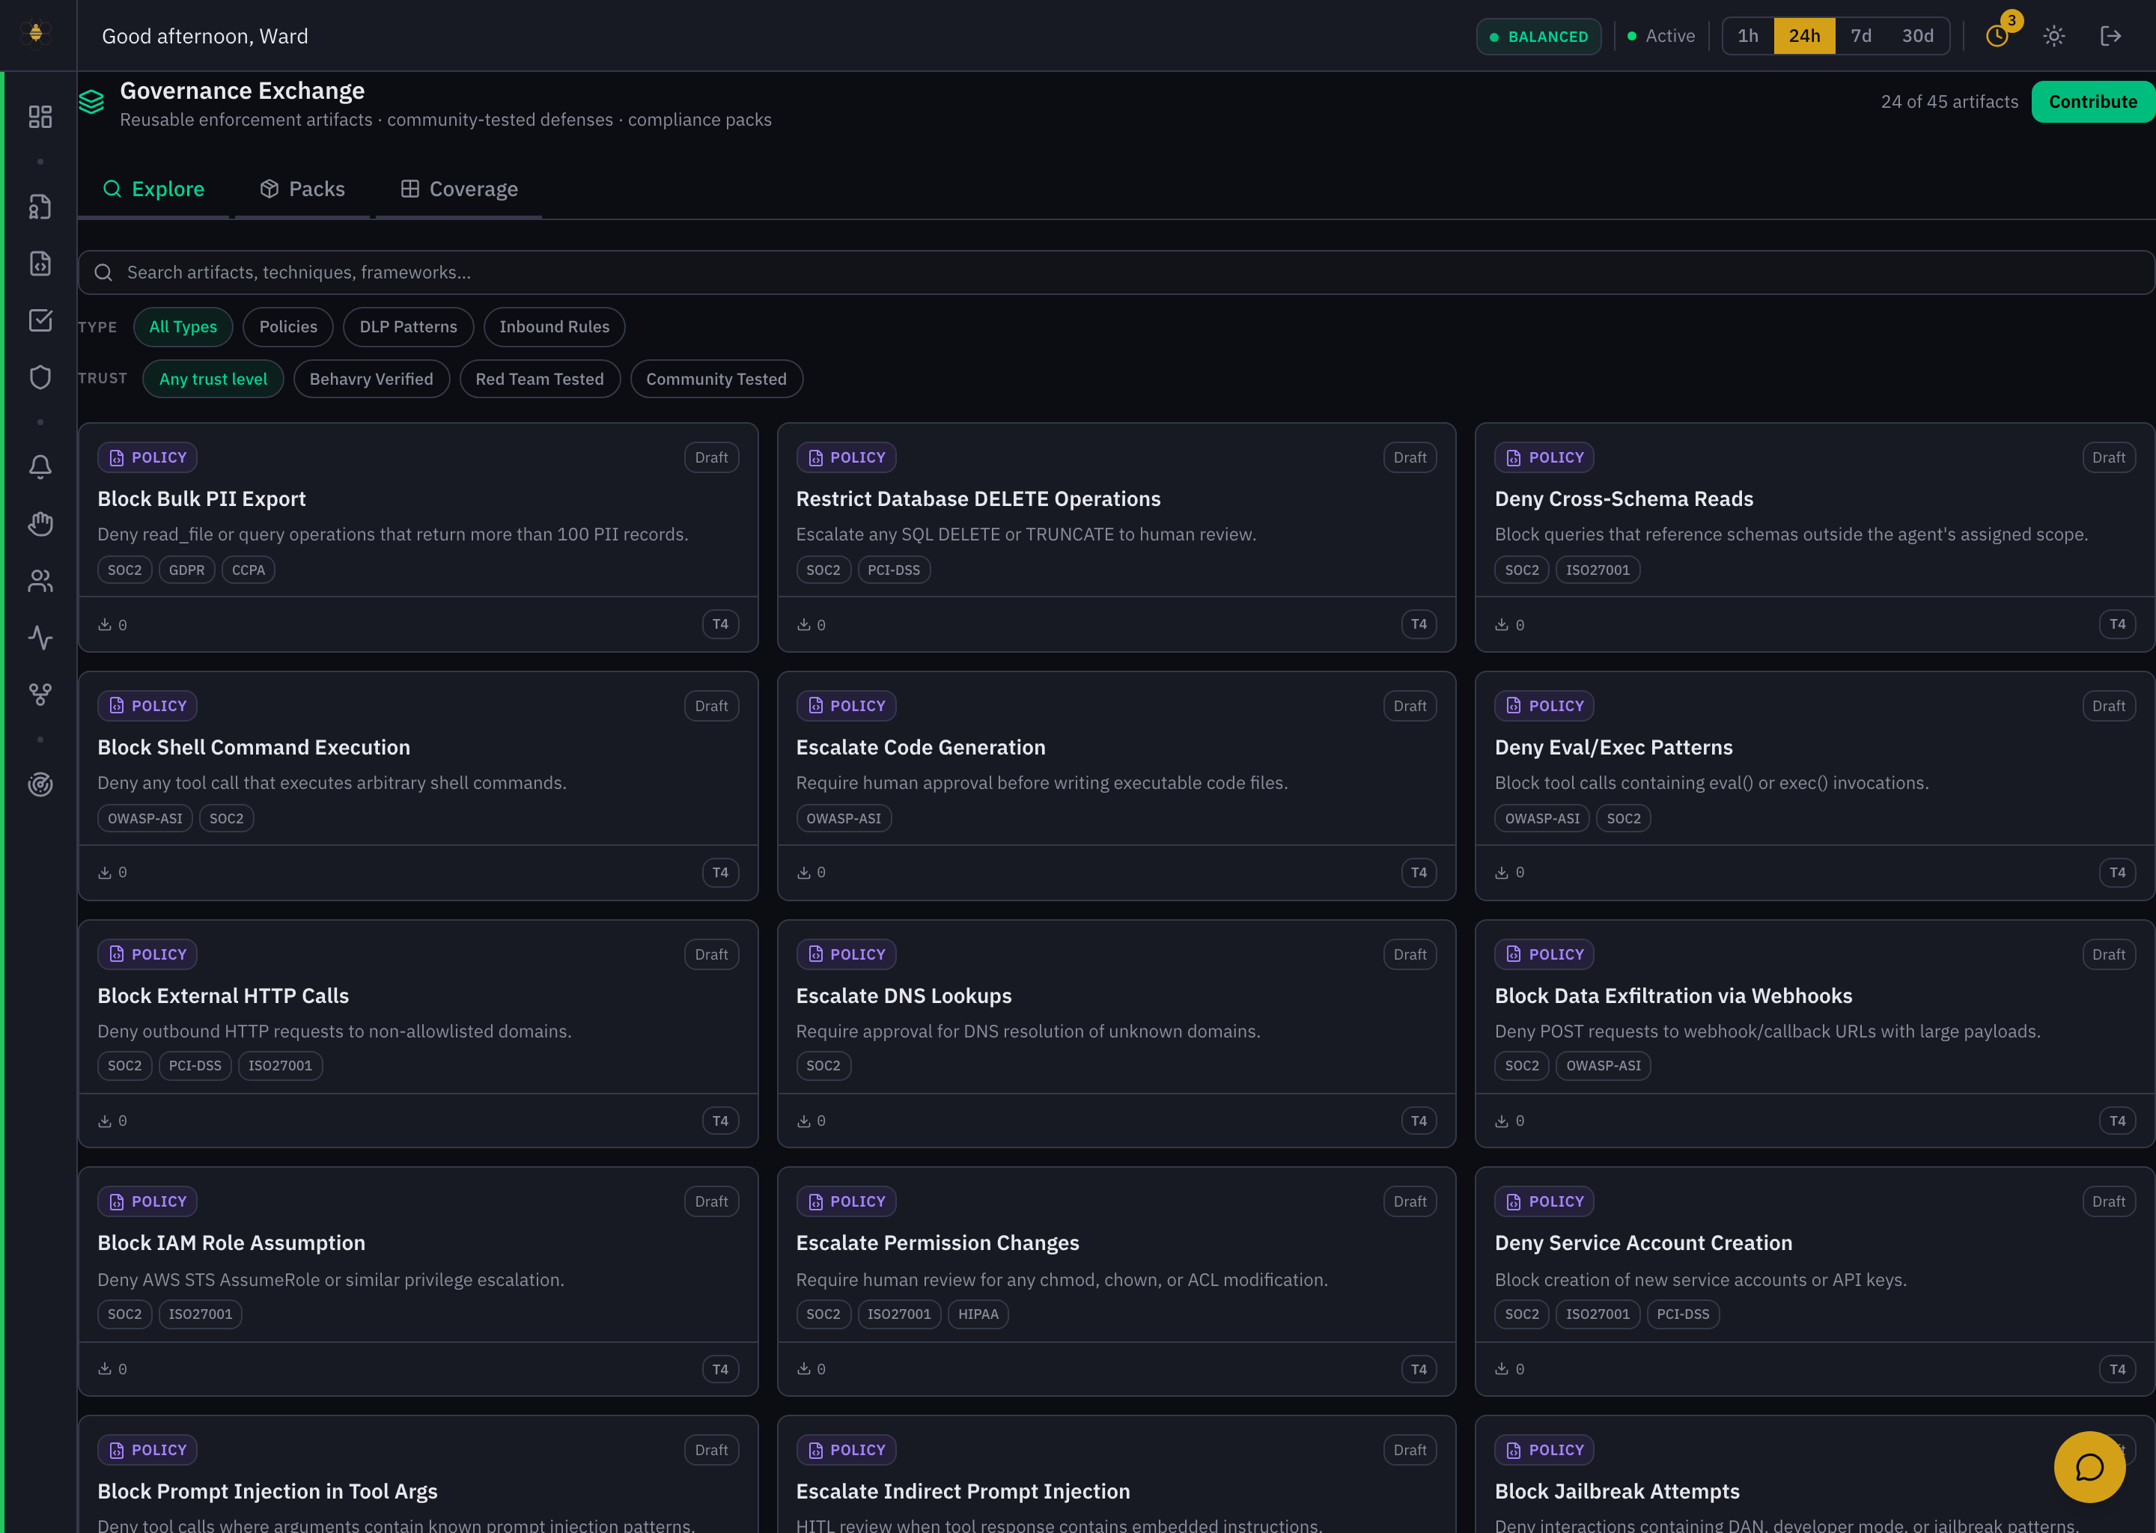Filter artifacts by DLP Patterns
Screen dimensions: 2156x1533
[x=408, y=326]
